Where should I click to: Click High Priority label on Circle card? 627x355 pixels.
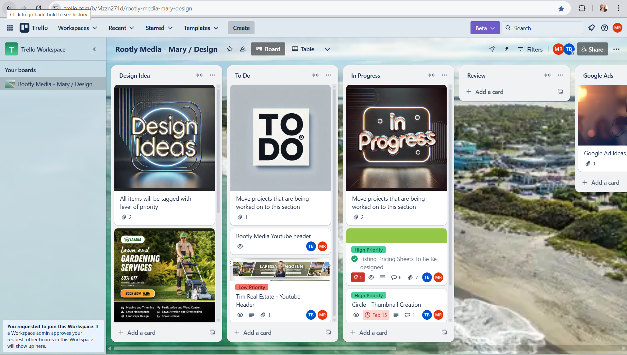pyautogui.click(x=369, y=295)
